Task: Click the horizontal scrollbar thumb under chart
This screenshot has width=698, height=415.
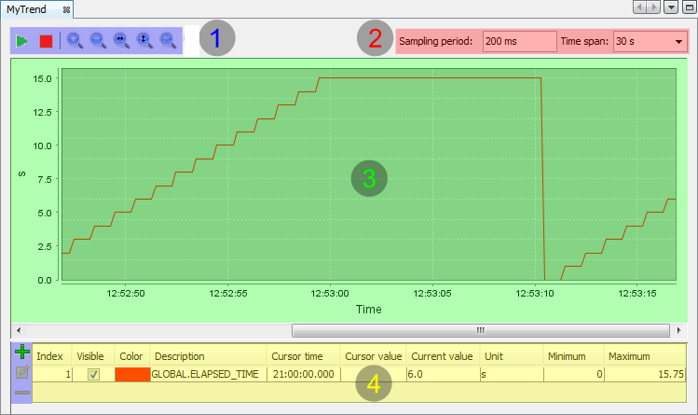Action: tap(481, 330)
